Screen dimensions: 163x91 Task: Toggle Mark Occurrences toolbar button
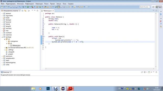(x=59, y=7)
